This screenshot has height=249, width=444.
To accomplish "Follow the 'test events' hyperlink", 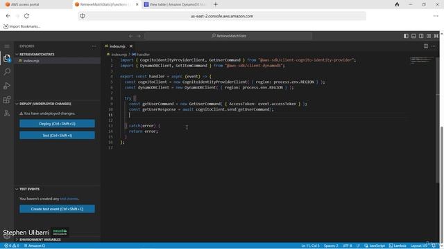I will (69, 199).
